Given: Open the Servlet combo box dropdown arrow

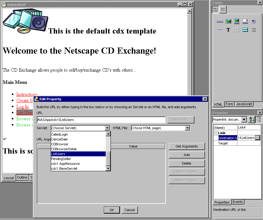Looking at the screenshot, I should pos(107,128).
